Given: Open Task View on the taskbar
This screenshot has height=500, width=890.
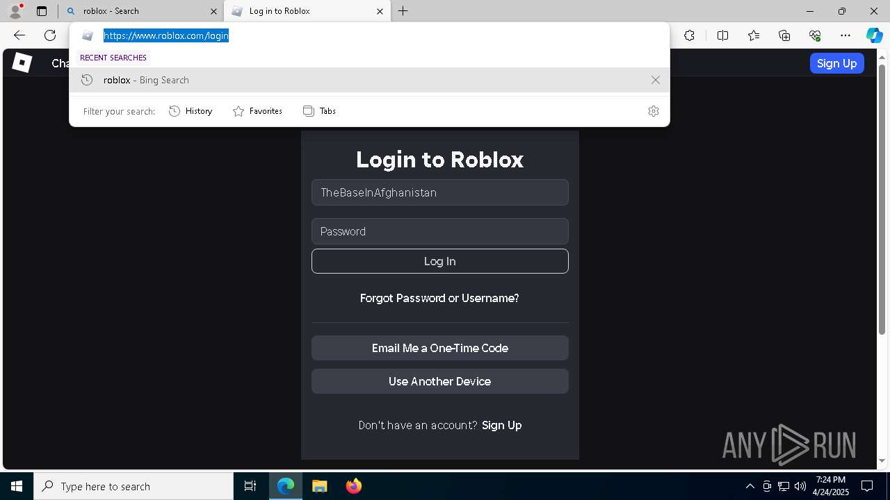Looking at the screenshot, I should coord(250,486).
